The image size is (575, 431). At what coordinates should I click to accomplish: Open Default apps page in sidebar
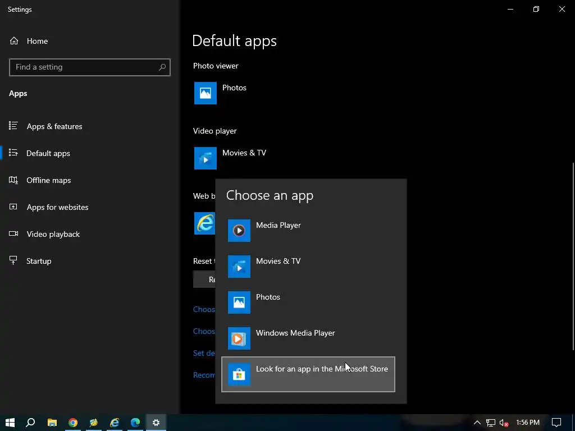click(48, 153)
